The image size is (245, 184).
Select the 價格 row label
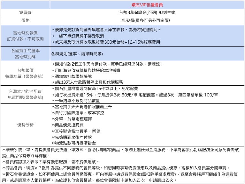tap(25, 21)
